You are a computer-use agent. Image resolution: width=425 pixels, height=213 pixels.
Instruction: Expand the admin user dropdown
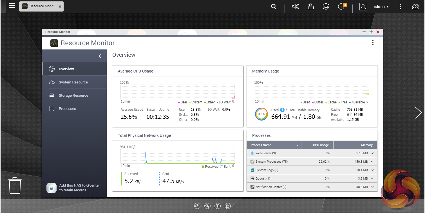[x=381, y=6]
